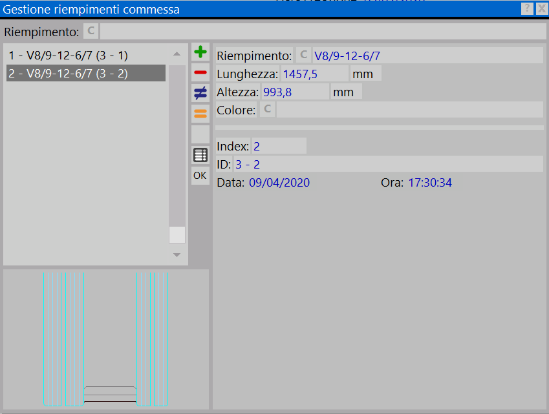
Task: Click the blue not-equal sign icon
Action: point(200,93)
